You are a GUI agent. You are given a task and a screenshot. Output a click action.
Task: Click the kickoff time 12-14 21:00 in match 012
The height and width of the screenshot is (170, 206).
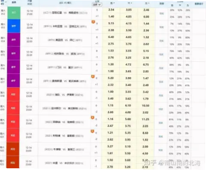click(30, 12)
